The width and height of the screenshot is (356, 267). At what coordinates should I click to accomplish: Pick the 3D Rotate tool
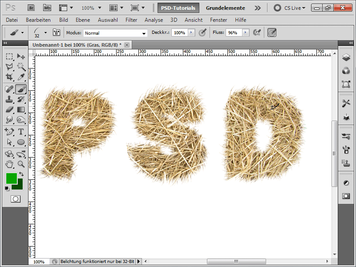point(9,154)
